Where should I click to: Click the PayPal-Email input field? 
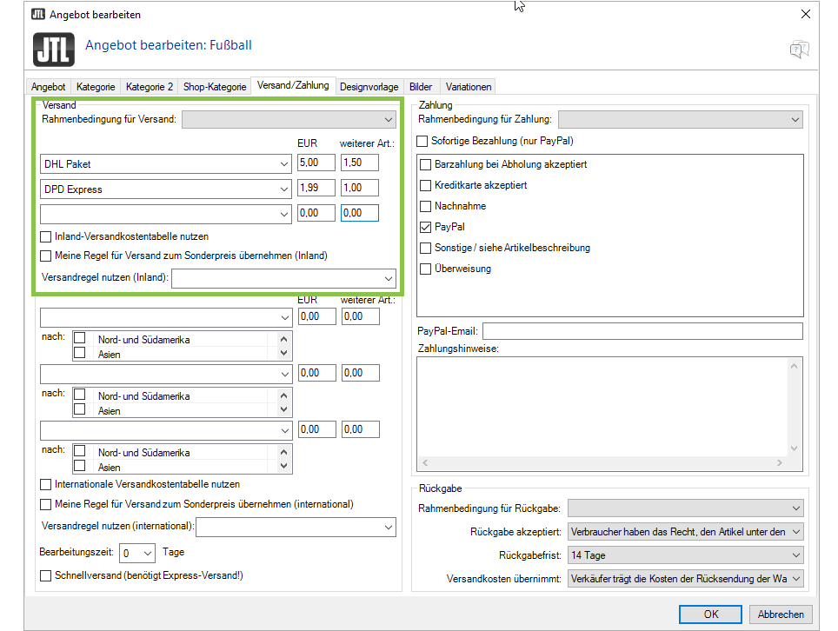[x=642, y=331]
